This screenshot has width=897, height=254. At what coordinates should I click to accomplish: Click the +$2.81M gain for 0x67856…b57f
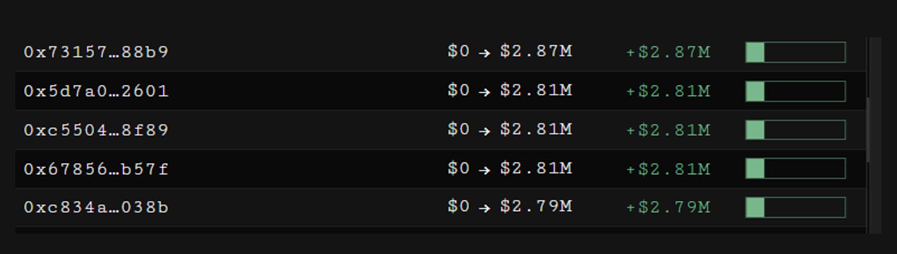(x=668, y=169)
